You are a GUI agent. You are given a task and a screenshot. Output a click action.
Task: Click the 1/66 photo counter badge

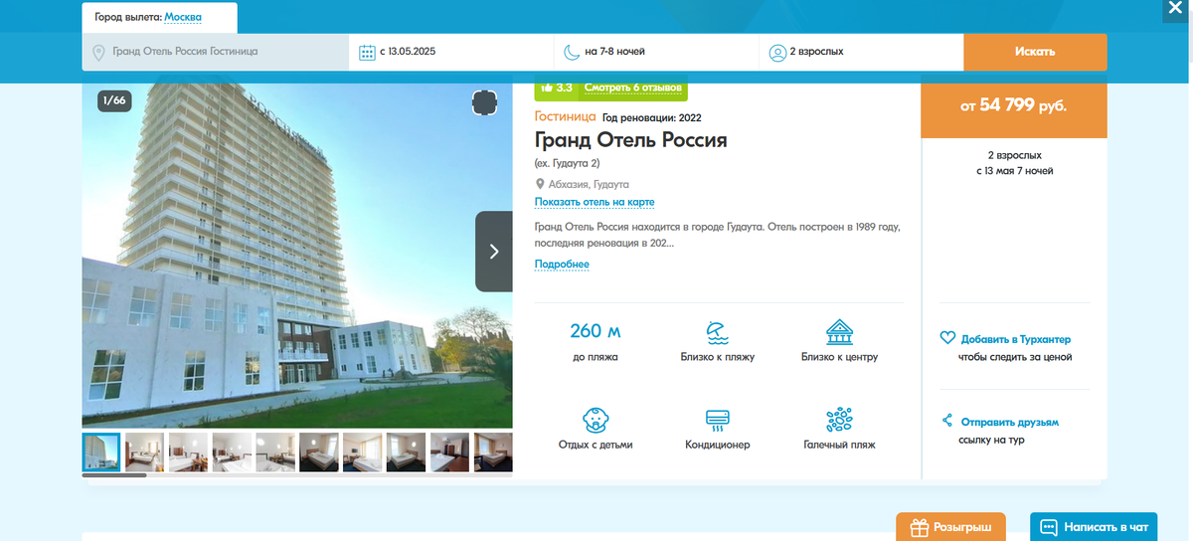pyautogui.click(x=114, y=100)
